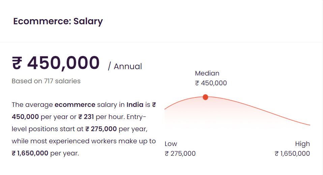Click the right end of the salary curve
This screenshot has height=175, width=323.
(309, 125)
